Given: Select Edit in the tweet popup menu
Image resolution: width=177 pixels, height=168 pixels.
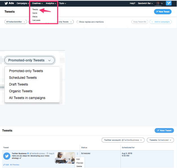Looking at the screenshot, I should point(78,159).
